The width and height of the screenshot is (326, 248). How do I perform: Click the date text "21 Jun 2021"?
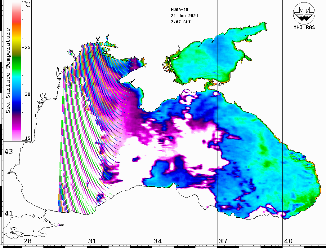(x=185, y=16)
